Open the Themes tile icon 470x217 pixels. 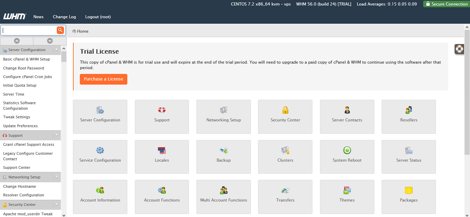(x=347, y=190)
